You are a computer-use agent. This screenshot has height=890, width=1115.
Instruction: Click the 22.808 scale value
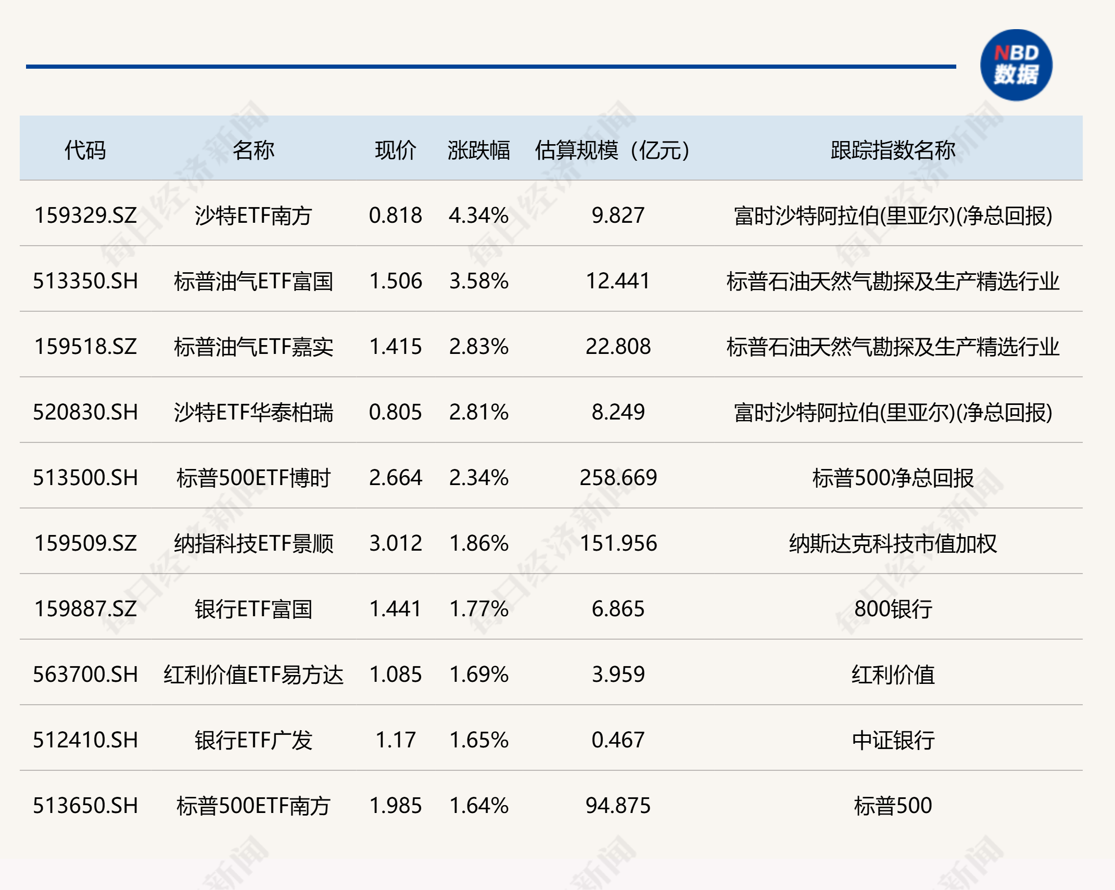tap(618, 347)
